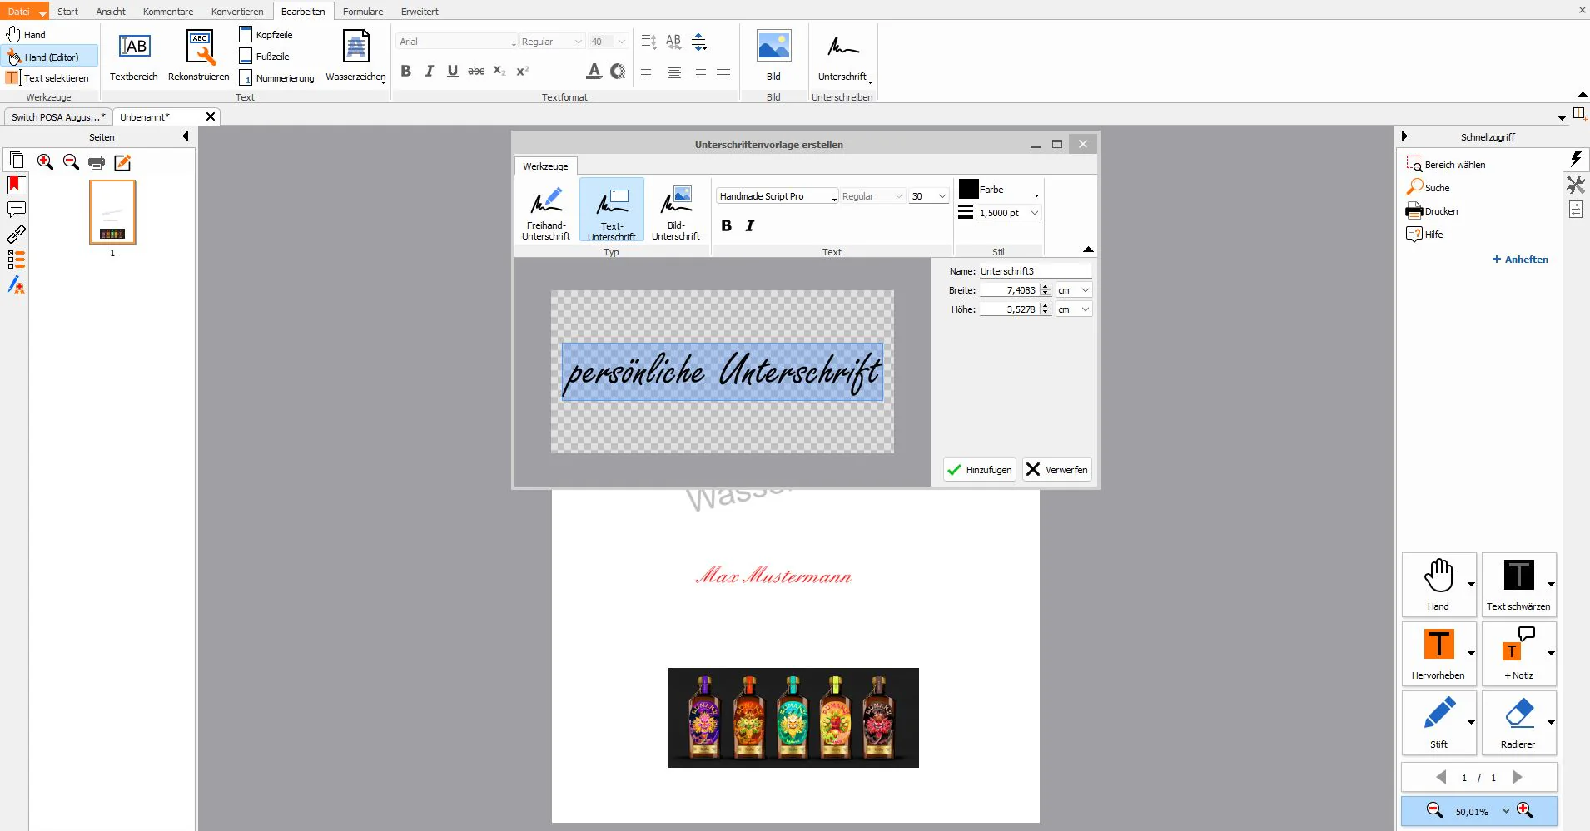The height and width of the screenshot is (831, 1590).
Task: Click the edit page icon in Seiten panel
Action: click(122, 162)
